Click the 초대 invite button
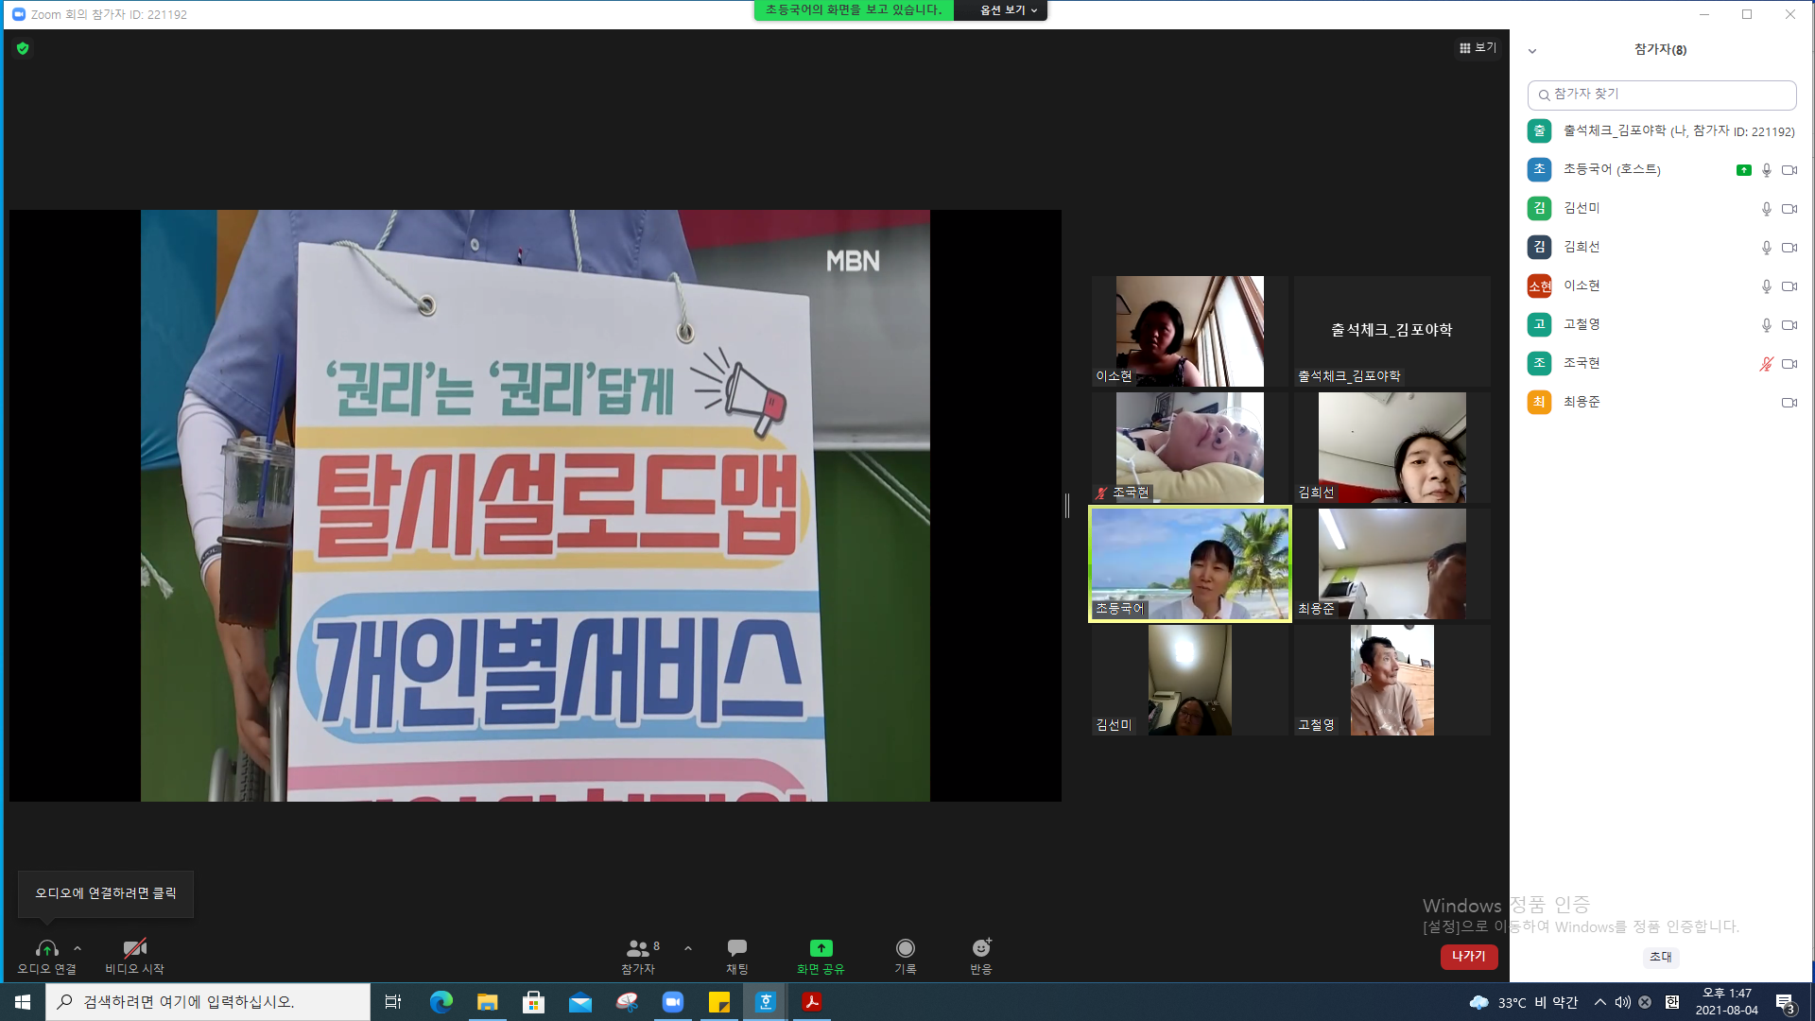 coord(1661,957)
